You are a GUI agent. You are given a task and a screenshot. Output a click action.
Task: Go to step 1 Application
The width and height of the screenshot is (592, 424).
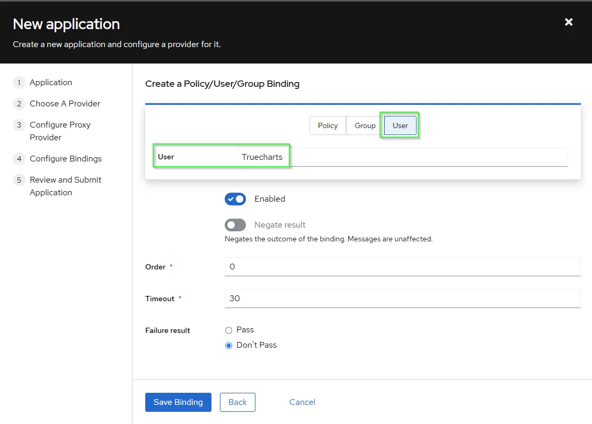coord(51,83)
